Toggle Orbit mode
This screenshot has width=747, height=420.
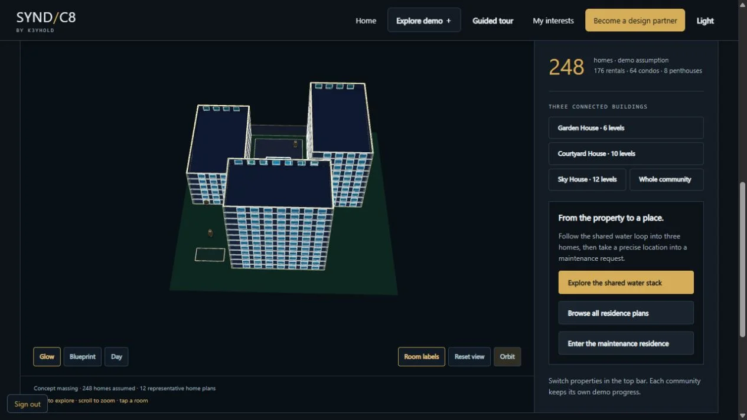coord(507,356)
